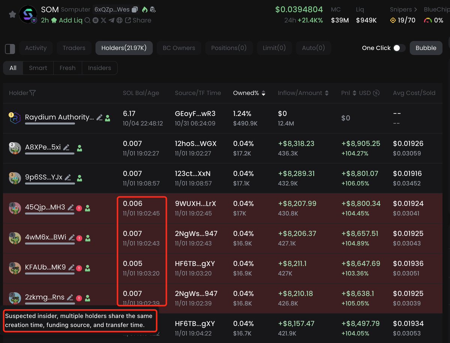450x343 pixels.
Task: Expand the Snipers section
Action: coord(415,10)
